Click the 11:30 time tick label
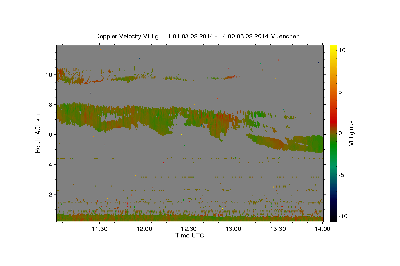This screenshot has height=266, width=400. [100, 229]
